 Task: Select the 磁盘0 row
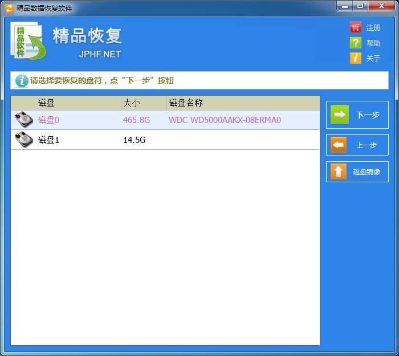click(165, 120)
